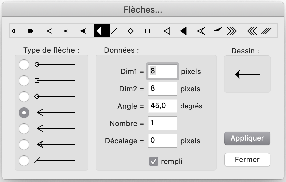286x182 pixels.
Task: Pick the hollow diamond arrow preset
Action: [x=134, y=31]
